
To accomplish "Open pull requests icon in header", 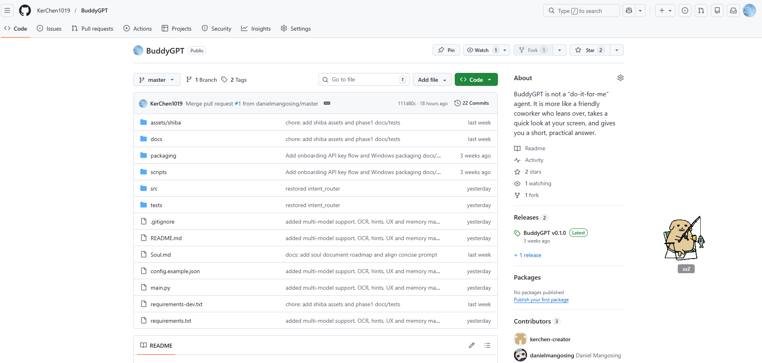I will tap(701, 10).
